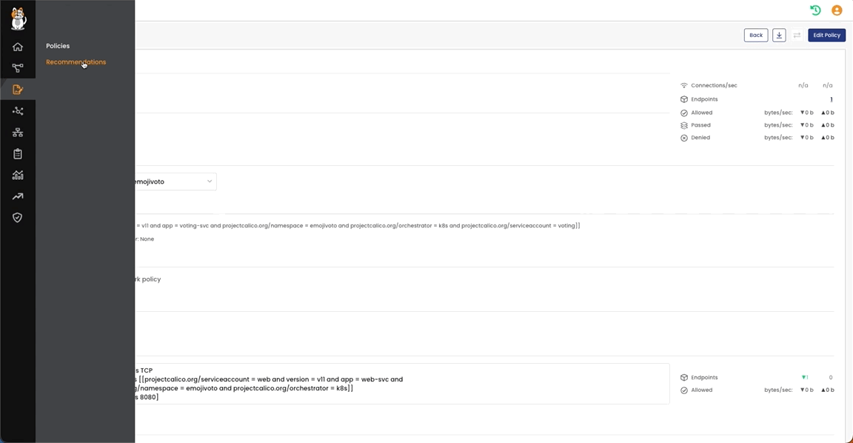
Task: Click the download policy icon button
Action: pos(779,35)
